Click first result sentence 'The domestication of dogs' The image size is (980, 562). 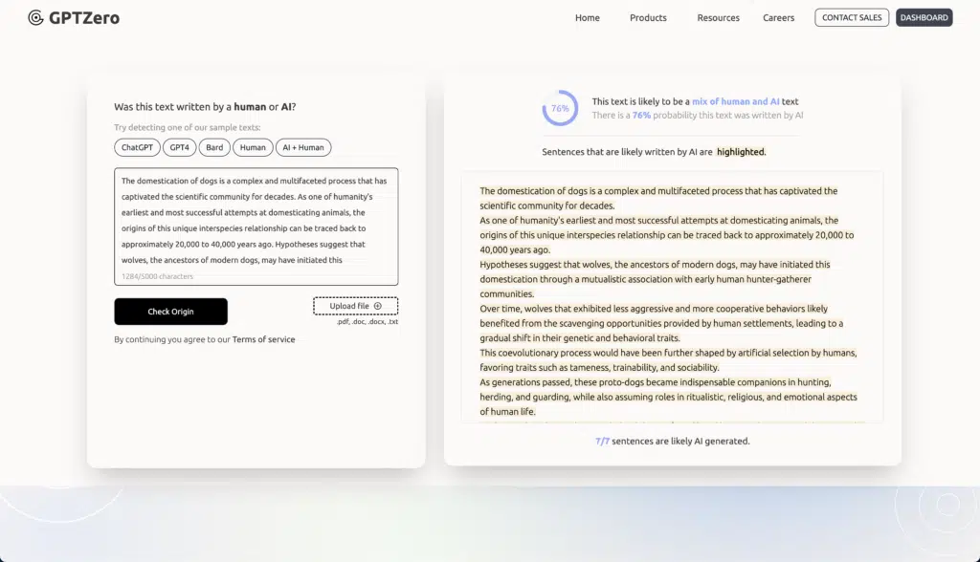tap(658, 198)
